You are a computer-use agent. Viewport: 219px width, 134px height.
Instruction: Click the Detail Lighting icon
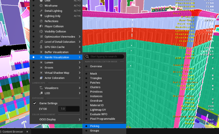point(41,11)
